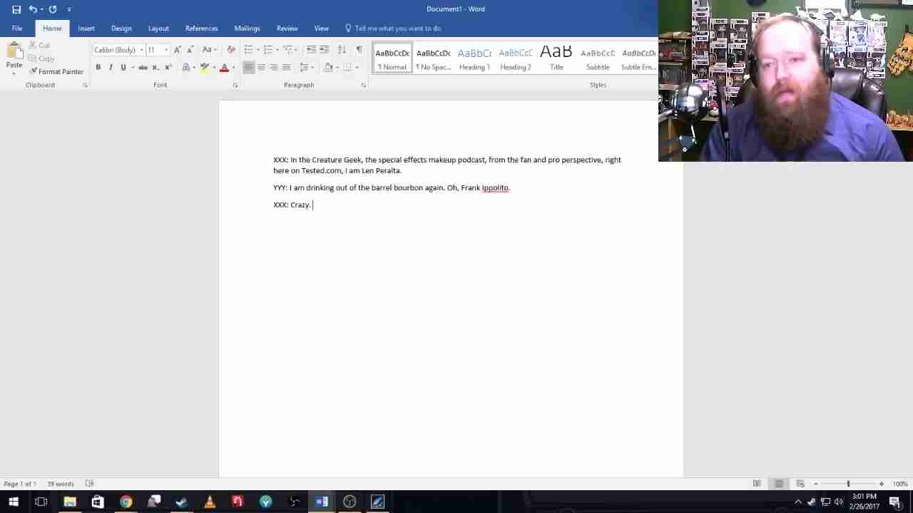Switch to Read Mode view in status bar

[757, 484]
